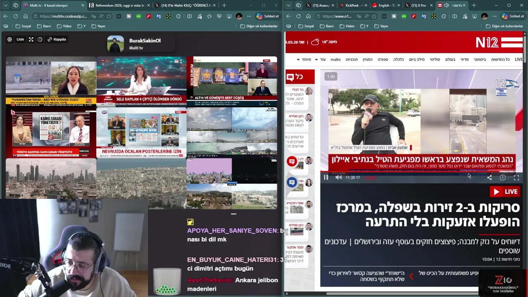Open the בעולם section in N12 nav

pos(450,59)
